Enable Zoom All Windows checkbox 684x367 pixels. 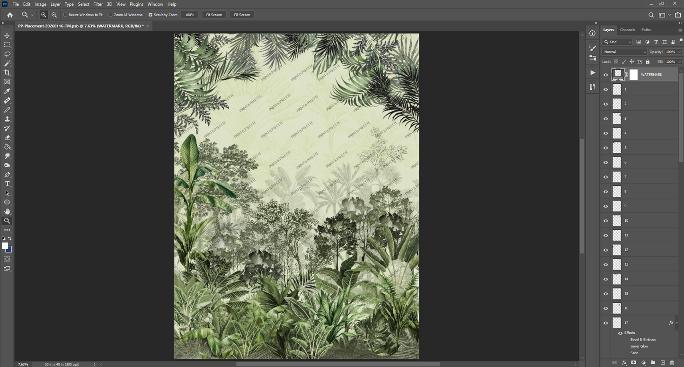click(x=111, y=15)
